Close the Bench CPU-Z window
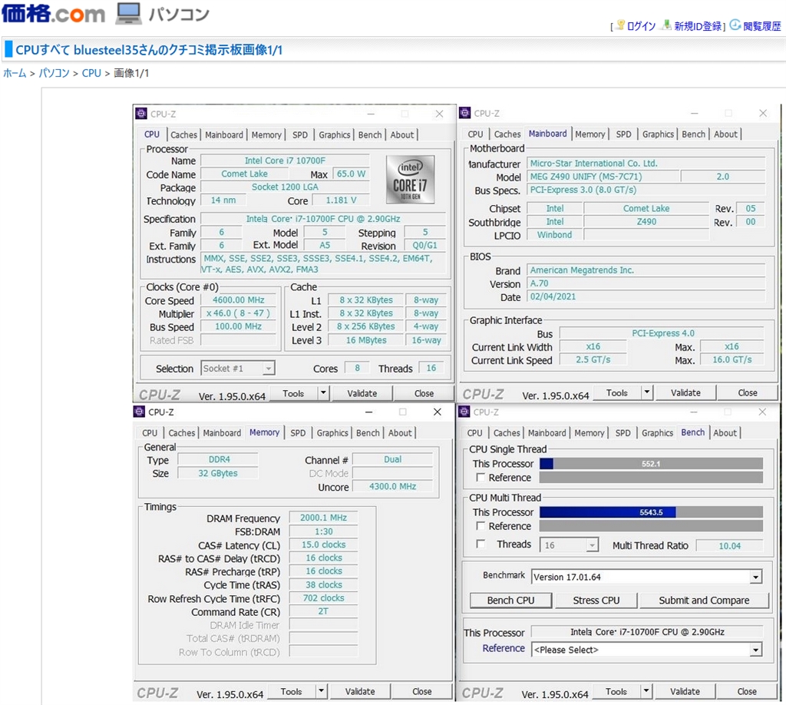 (762, 412)
